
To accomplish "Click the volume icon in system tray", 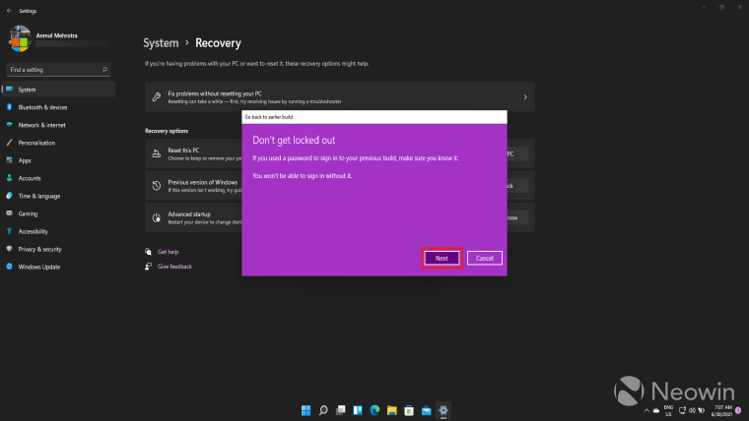I will [692, 410].
